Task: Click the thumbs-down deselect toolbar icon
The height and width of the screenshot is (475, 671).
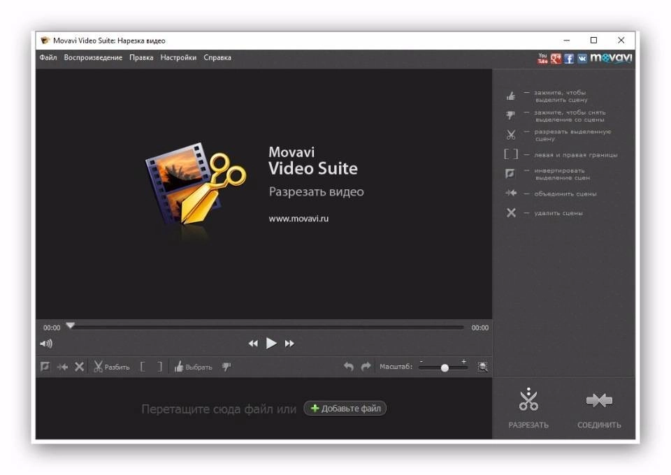Action: click(226, 367)
